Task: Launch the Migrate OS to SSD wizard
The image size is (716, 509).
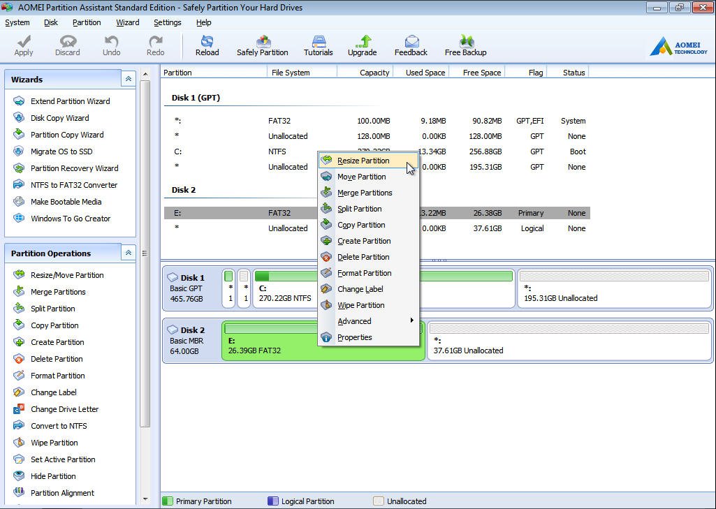Action: 61,152
